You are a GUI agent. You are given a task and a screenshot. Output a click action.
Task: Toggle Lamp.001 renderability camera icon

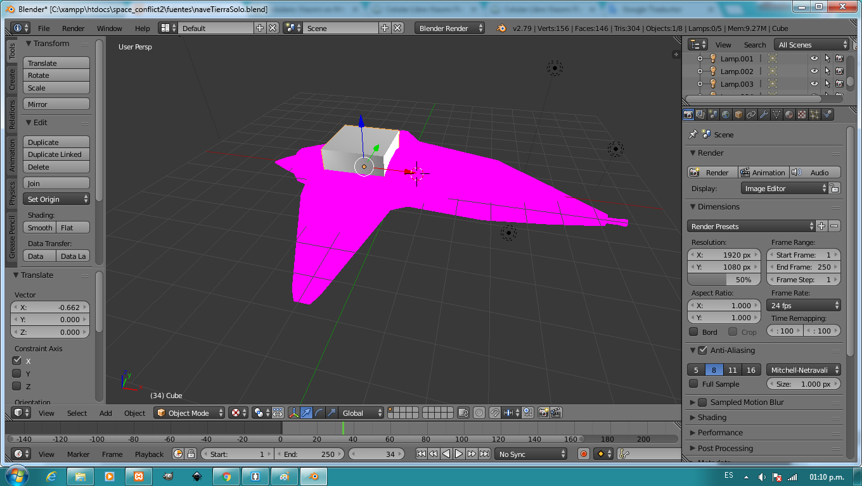point(839,58)
